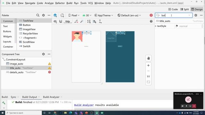Switch to Code view
205x115 pixels.
coord(173,9)
